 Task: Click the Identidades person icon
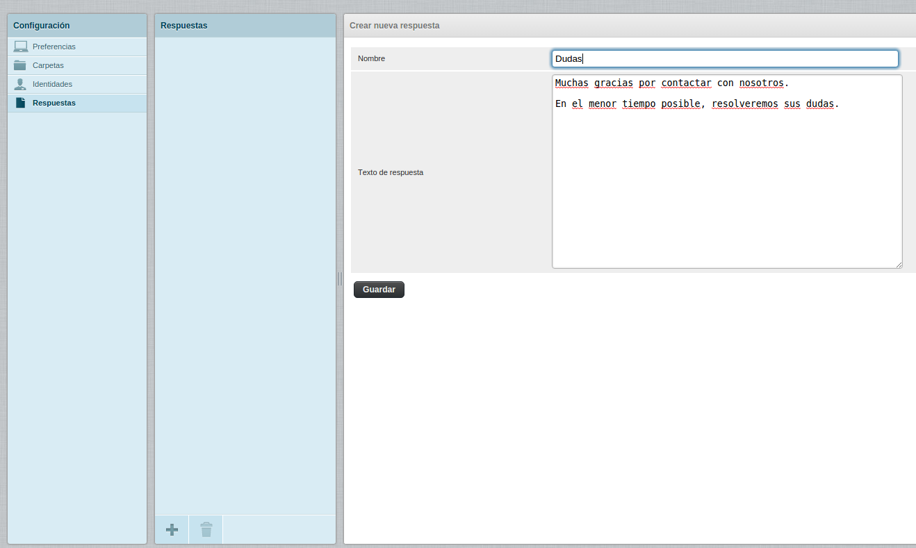pyautogui.click(x=20, y=84)
